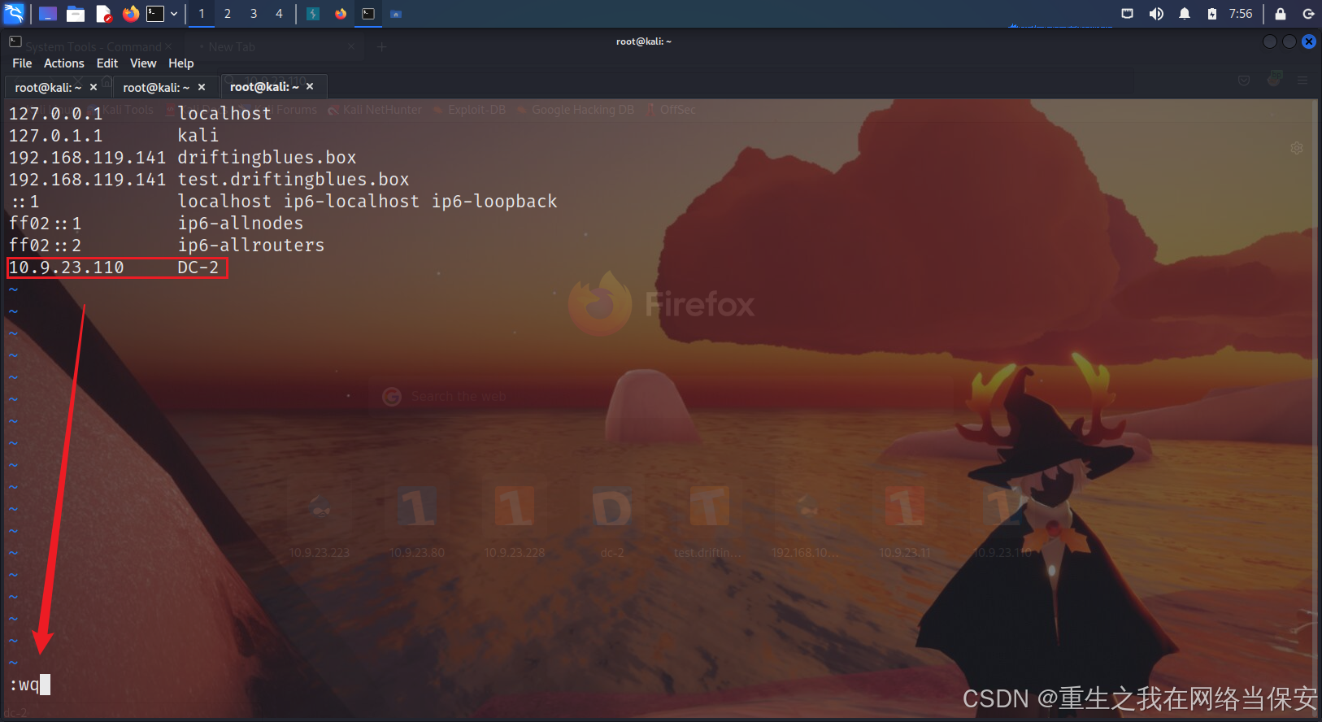1322x722 pixels.
Task: Open the notifications bell
Action: tap(1185, 14)
